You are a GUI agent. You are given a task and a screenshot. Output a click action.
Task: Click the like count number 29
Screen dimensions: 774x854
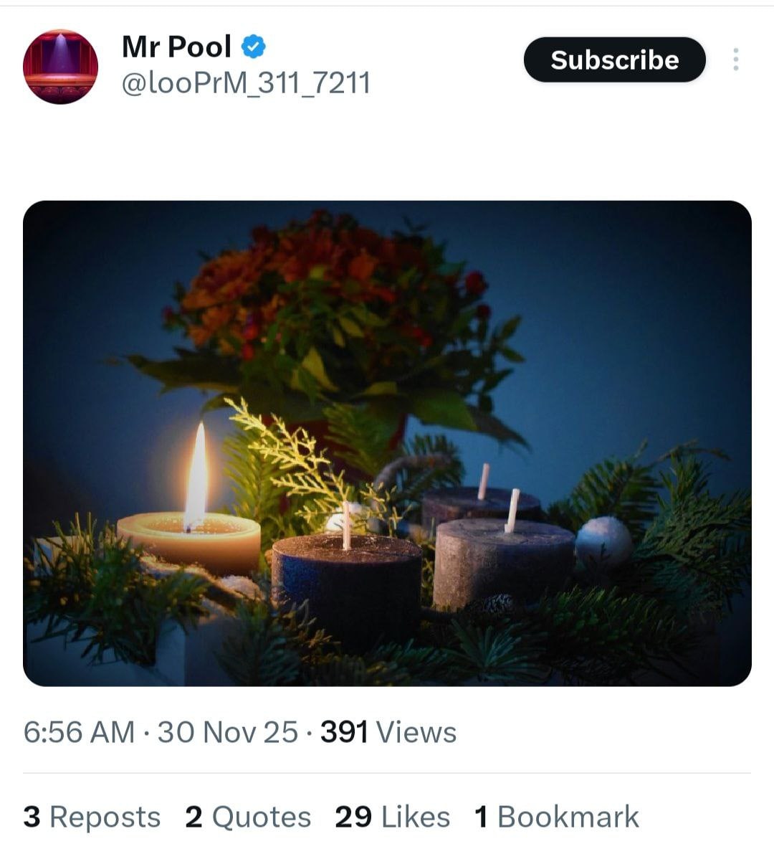point(353,817)
